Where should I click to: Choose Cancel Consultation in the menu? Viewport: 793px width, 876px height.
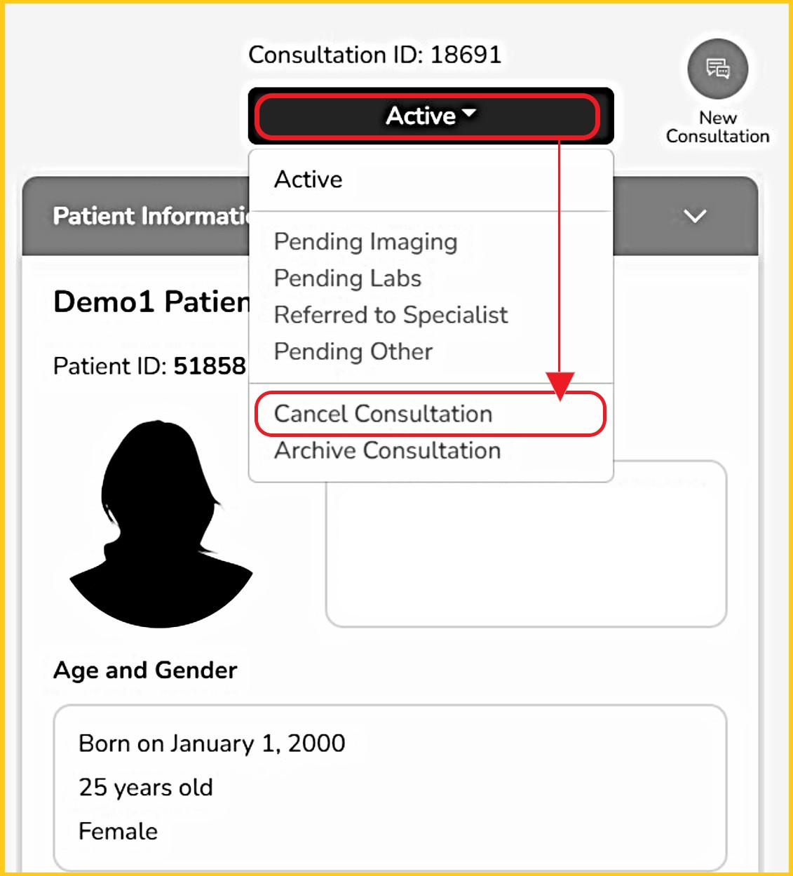click(x=383, y=414)
